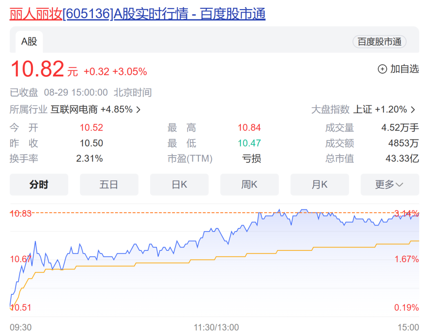
Task: Open the 上证 +1.20% index link
Action: pyautogui.click(x=380, y=110)
